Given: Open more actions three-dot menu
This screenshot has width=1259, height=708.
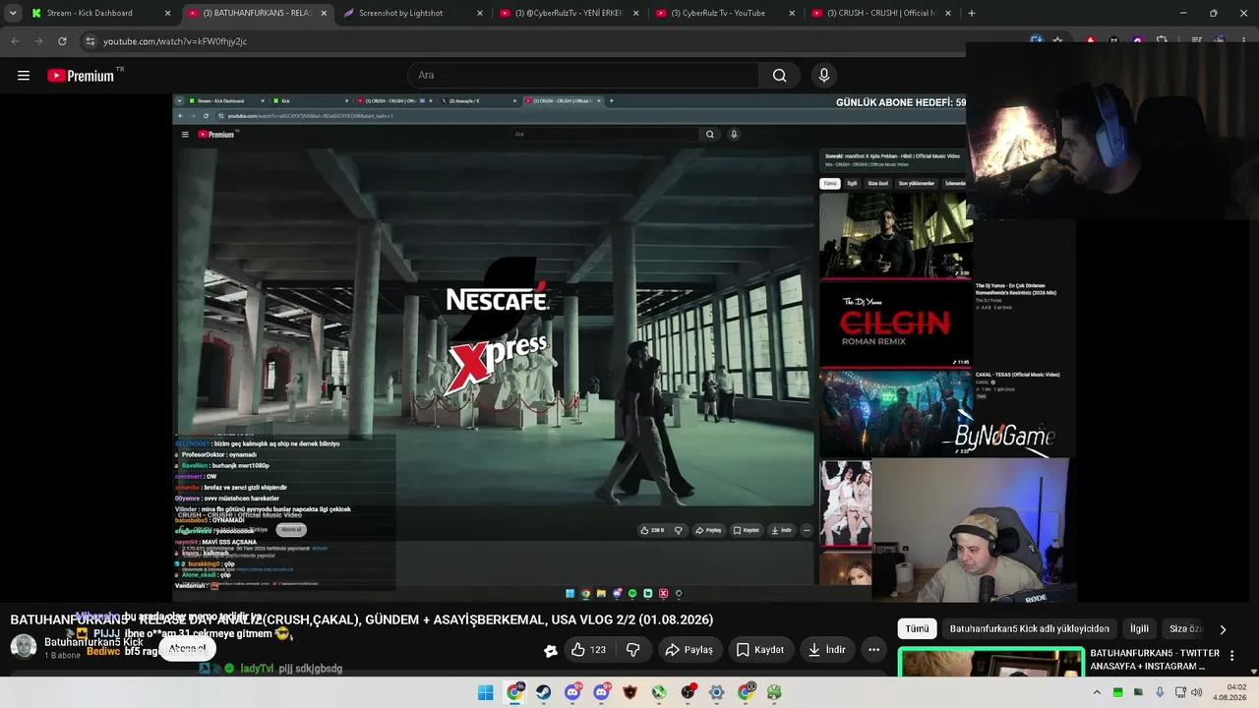Looking at the screenshot, I should coord(873,650).
